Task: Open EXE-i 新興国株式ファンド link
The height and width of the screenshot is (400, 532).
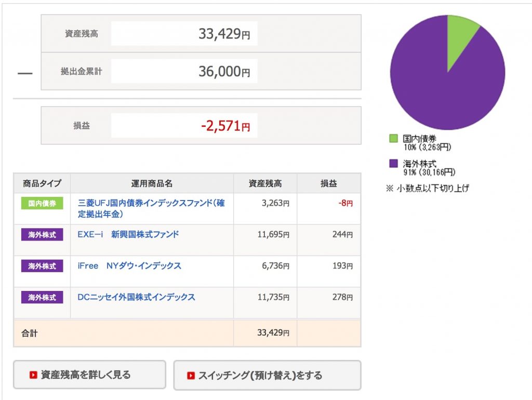Action: coord(128,234)
